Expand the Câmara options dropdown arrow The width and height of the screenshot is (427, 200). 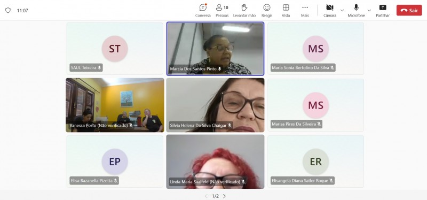tap(342, 10)
